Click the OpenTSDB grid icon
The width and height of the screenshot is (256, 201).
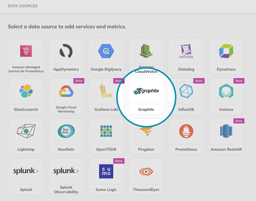click(106, 131)
